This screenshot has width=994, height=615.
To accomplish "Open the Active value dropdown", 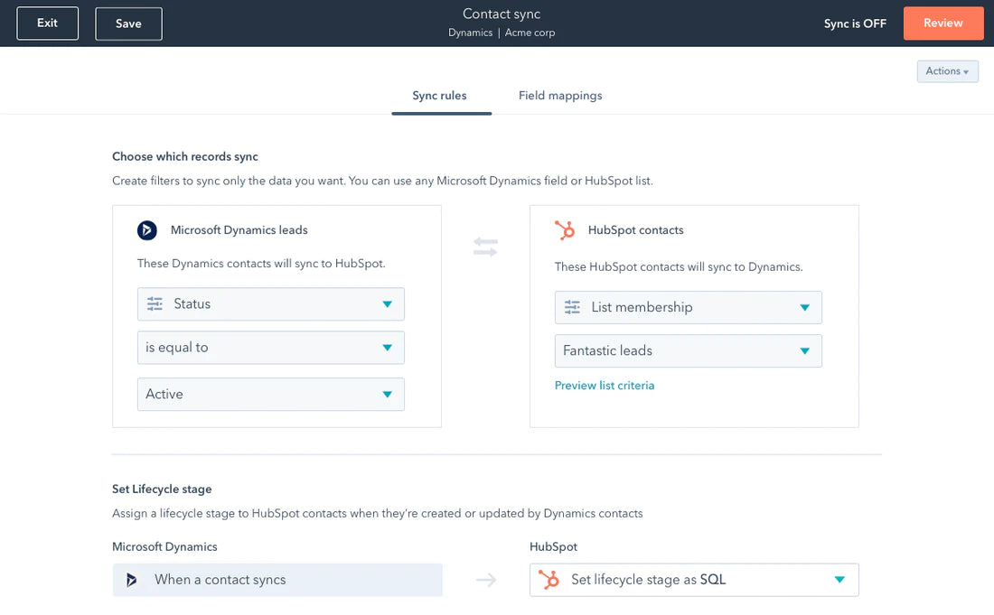I will 387,395.
